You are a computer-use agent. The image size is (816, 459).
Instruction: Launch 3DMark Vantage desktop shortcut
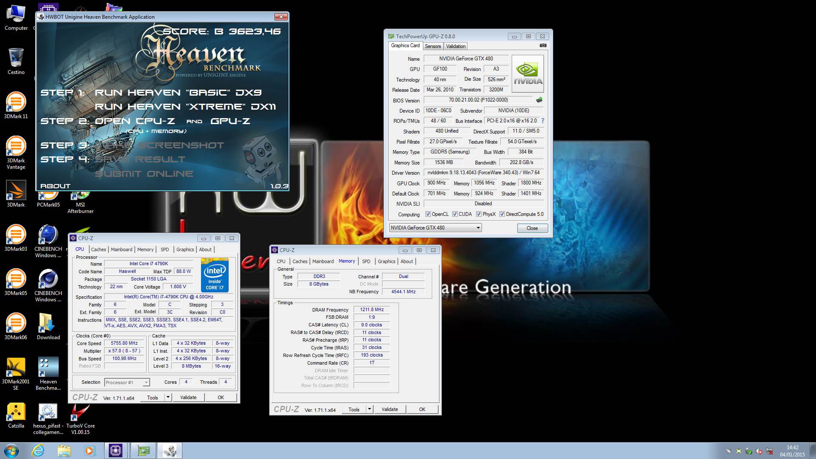point(16,153)
